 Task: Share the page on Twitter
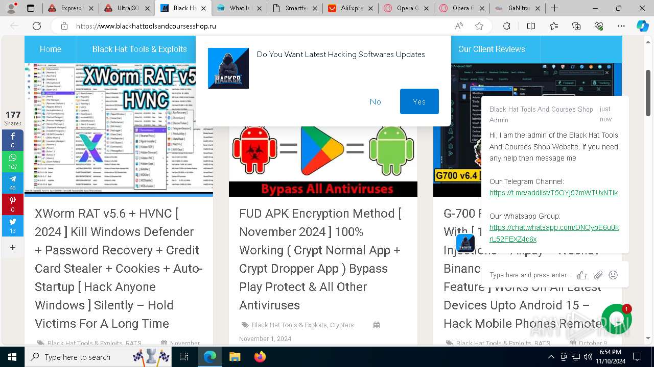point(13,226)
